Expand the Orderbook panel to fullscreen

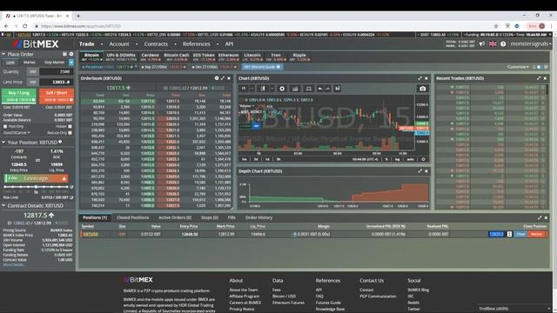[x=223, y=78]
